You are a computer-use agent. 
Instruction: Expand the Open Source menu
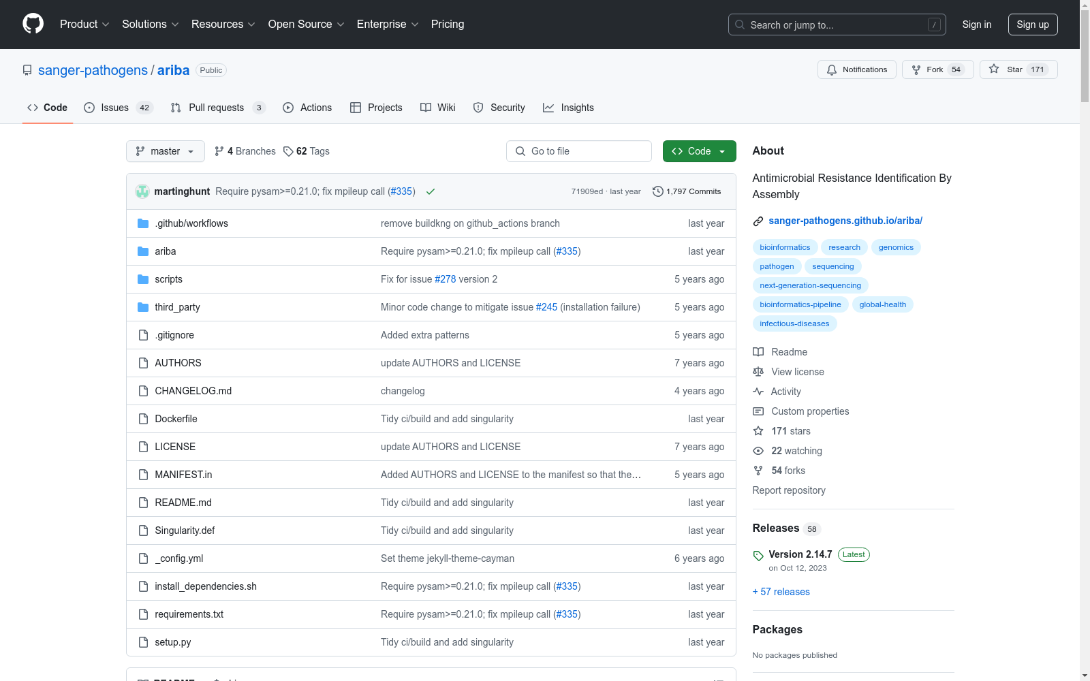point(307,25)
